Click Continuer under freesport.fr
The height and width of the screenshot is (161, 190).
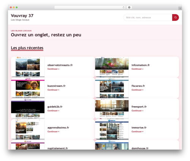(138, 111)
